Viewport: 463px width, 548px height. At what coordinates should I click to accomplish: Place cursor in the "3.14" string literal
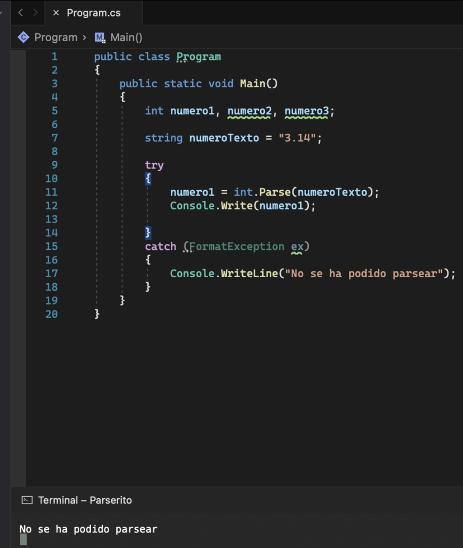coord(297,138)
